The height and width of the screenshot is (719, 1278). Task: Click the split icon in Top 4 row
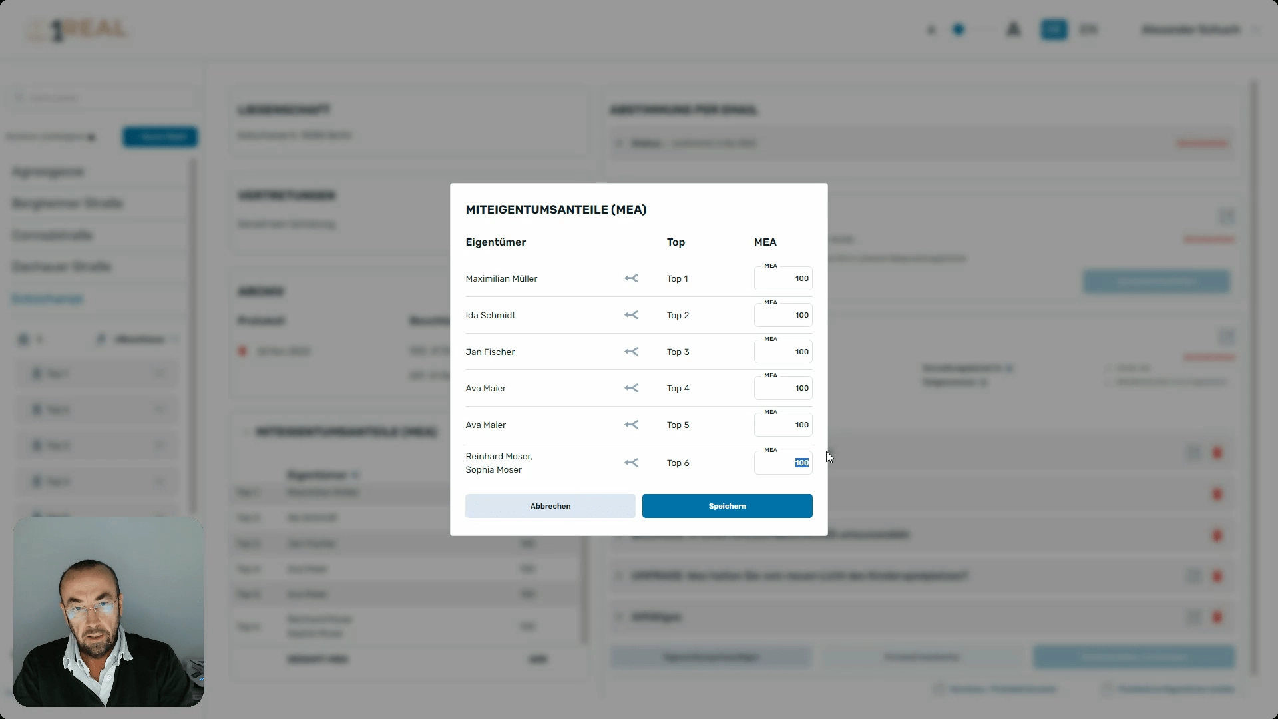click(631, 388)
